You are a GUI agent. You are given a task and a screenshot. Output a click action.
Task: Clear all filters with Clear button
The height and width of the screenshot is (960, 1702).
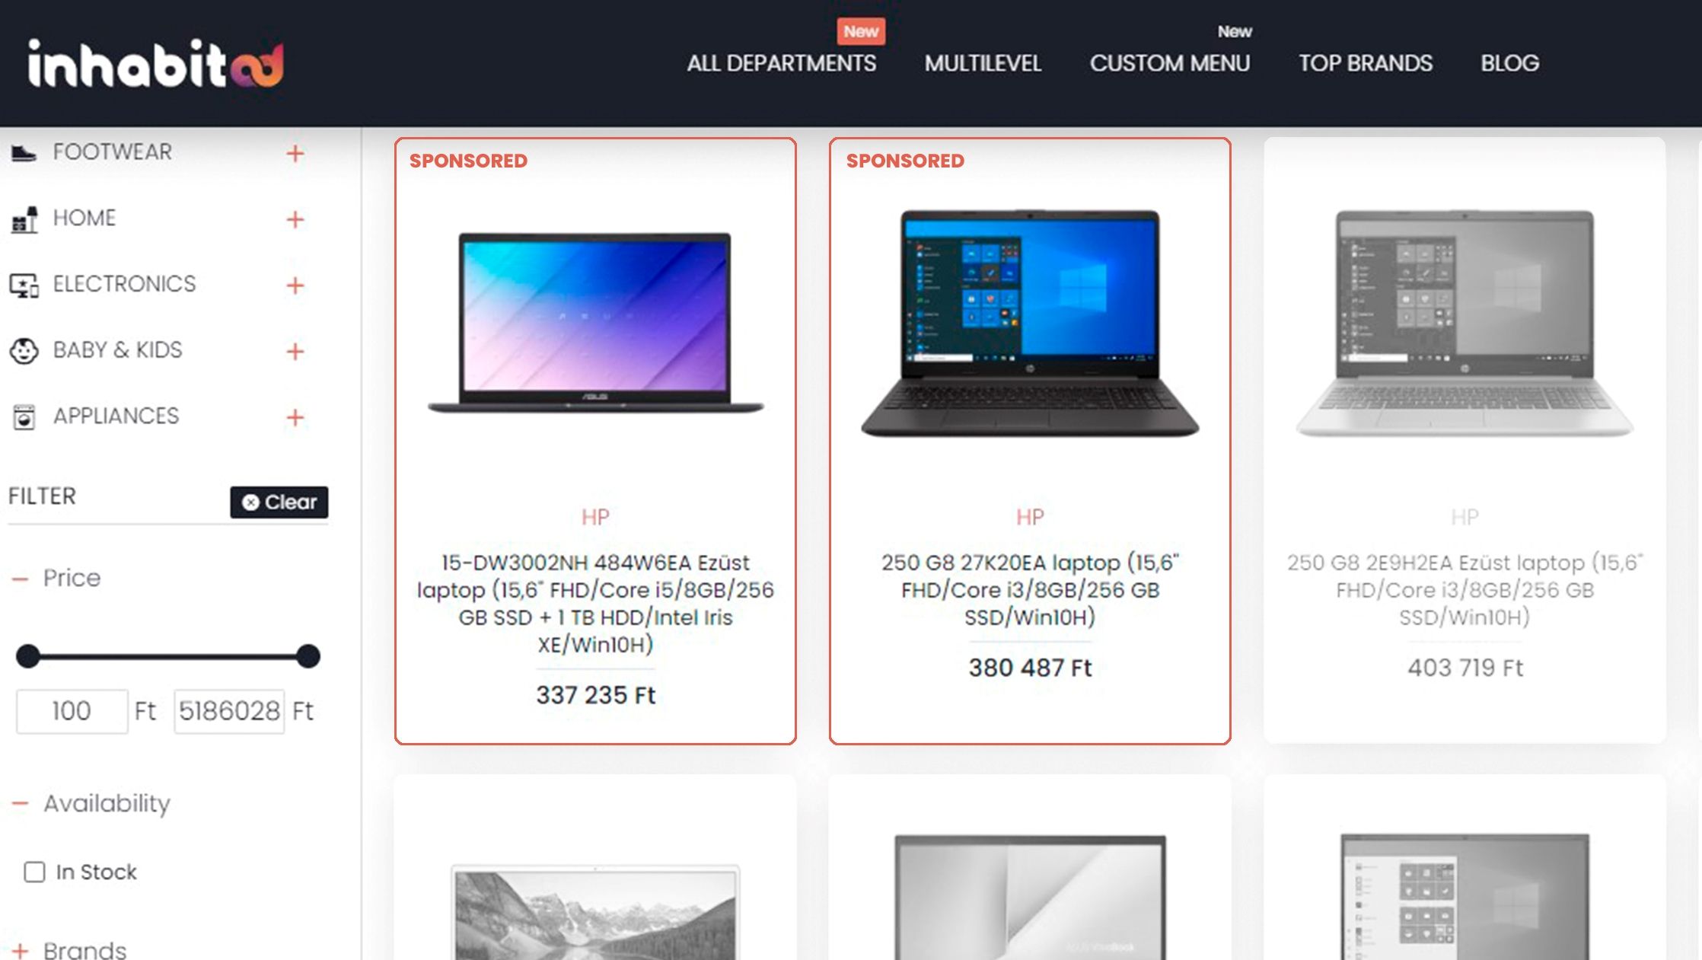pos(279,502)
